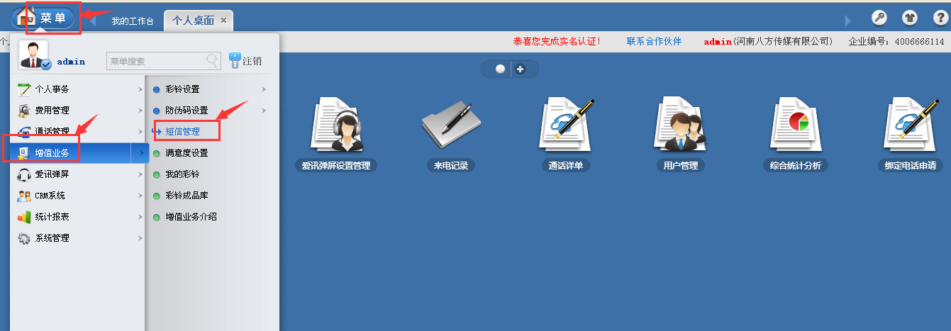The width and height of the screenshot is (951, 331).
Task: Click the admin avatar picture
Action: 33,55
